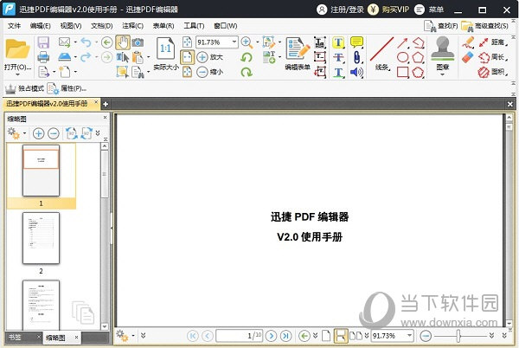Open the 视图(V) menu
This screenshot has width=519, height=348.
tap(71, 25)
